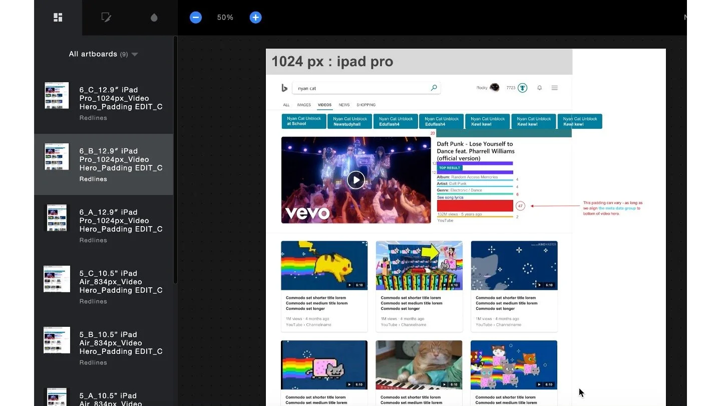This screenshot has width=721, height=406.
Task: Open the Minecraft nyan cat video thumbnail
Action: tap(419, 265)
